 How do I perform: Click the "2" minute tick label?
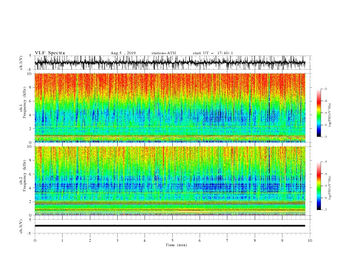[90, 240]
